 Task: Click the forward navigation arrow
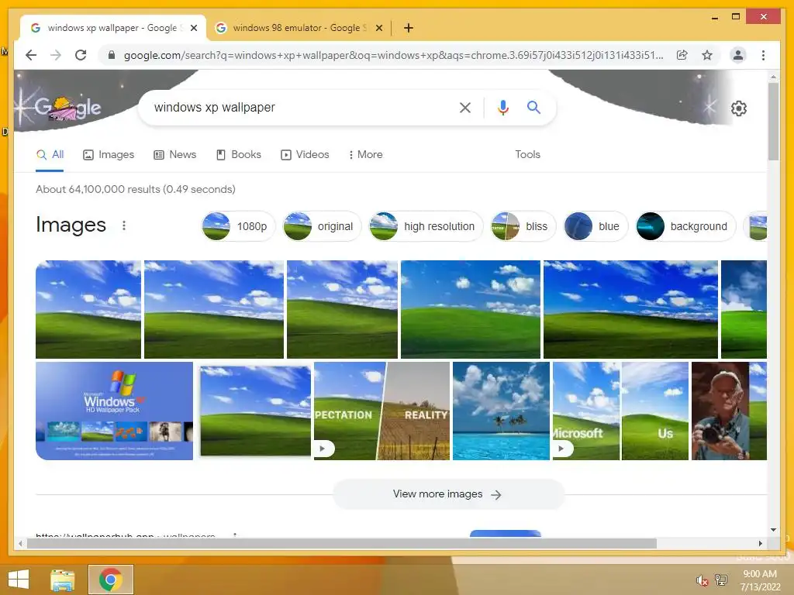[56, 55]
